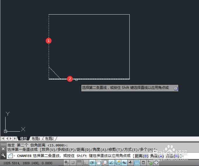Toggle Snap Mode in the status bar
The image size is (199, 166).
(x=73, y=163)
